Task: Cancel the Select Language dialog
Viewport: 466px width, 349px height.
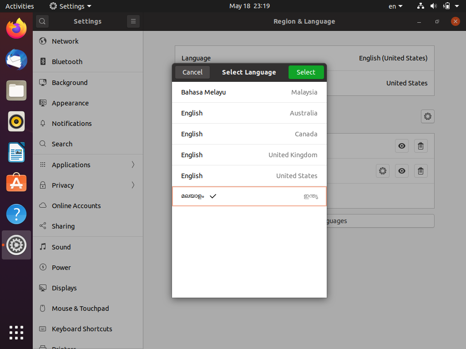Action: point(192,72)
